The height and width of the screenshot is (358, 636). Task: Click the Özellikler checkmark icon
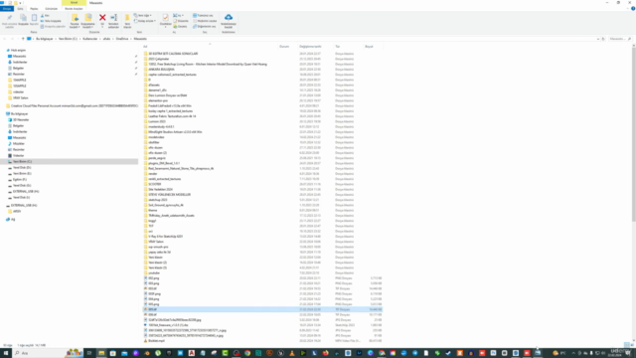click(x=165, y=18)
